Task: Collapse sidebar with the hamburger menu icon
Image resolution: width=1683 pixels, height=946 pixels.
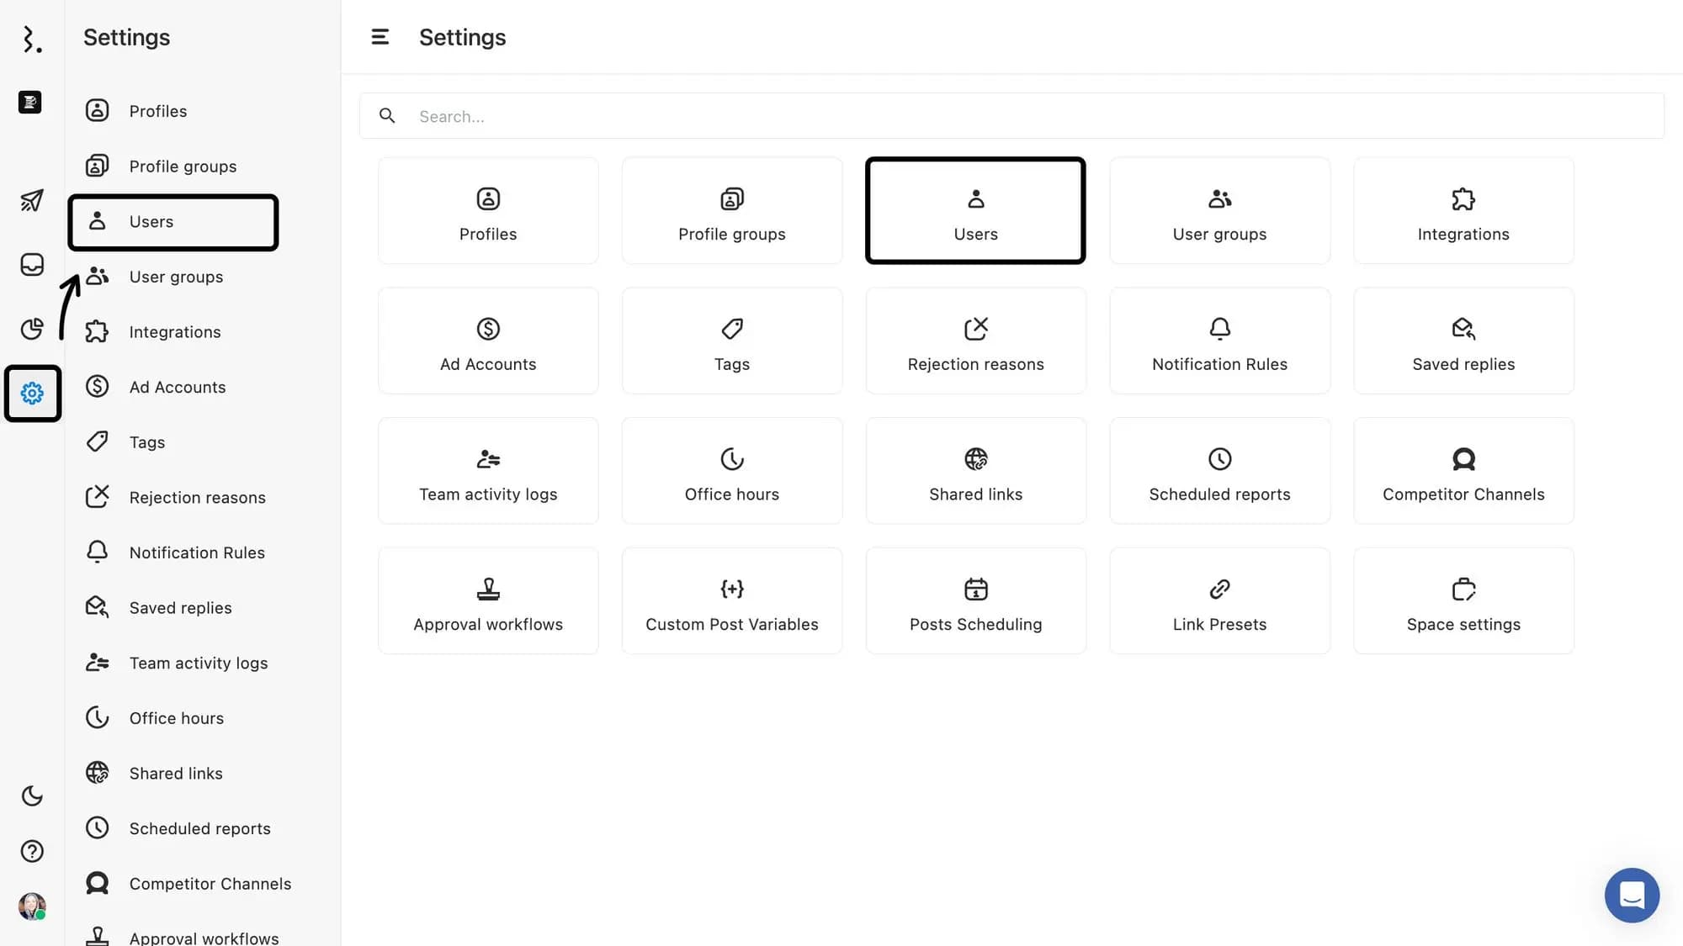Action: (x=380, y=37)
